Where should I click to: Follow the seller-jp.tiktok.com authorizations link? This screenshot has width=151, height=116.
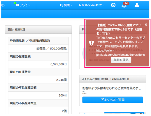[120, 53]
